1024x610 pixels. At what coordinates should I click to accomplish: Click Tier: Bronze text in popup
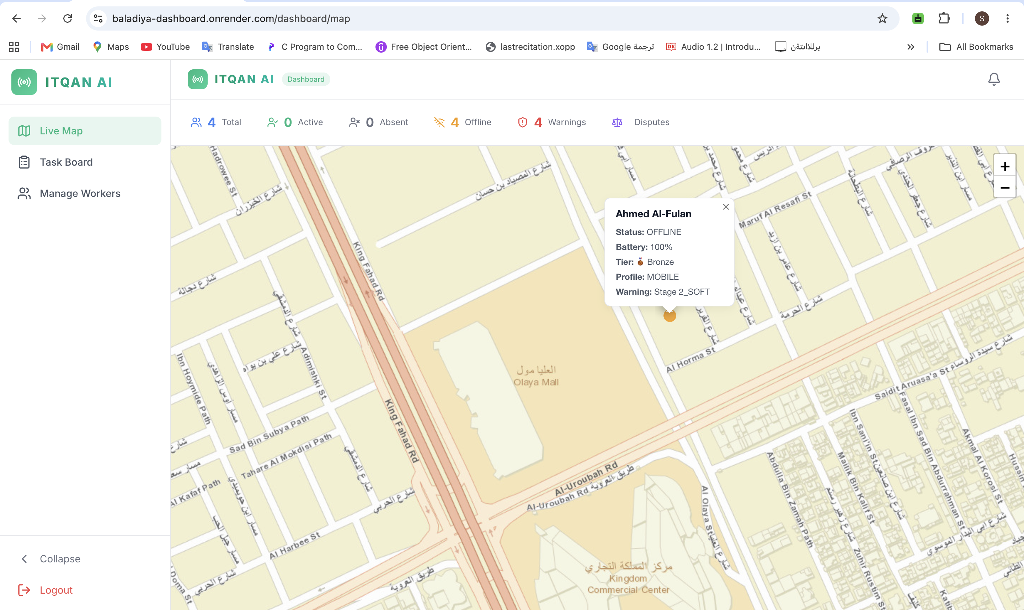coord(645,262)
